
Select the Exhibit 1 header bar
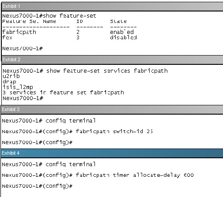pyautogui.click(x=113, y=6)
